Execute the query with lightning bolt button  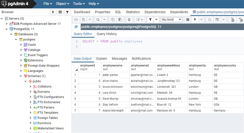(195, 20)
